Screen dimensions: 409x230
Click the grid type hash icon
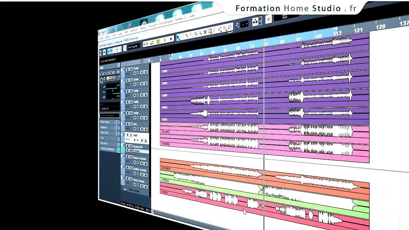(x=285, y=17)
